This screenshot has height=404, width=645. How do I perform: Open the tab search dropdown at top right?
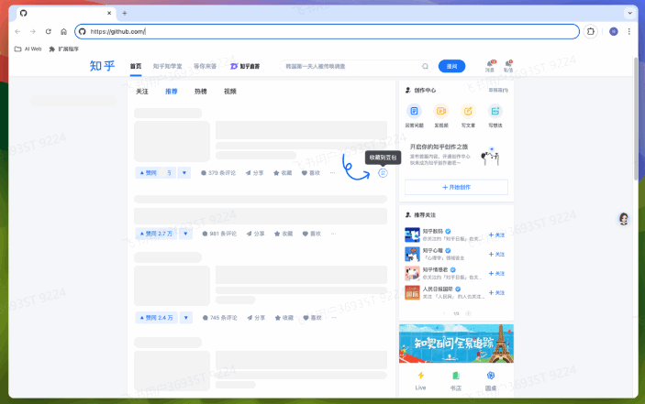629,13
